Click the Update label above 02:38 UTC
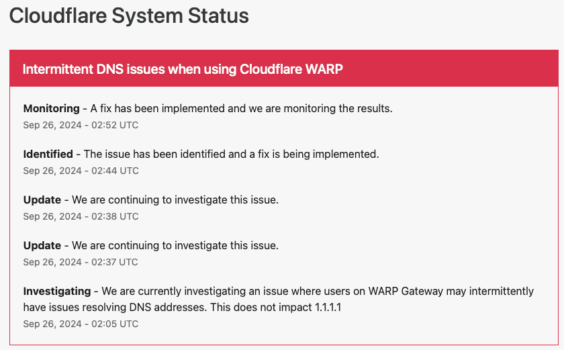564x350 pixels. pyautogui.click(x=42, y=200)
